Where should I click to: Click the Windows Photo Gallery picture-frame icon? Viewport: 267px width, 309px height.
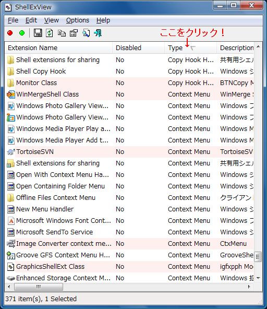click(x=11, y=117)
